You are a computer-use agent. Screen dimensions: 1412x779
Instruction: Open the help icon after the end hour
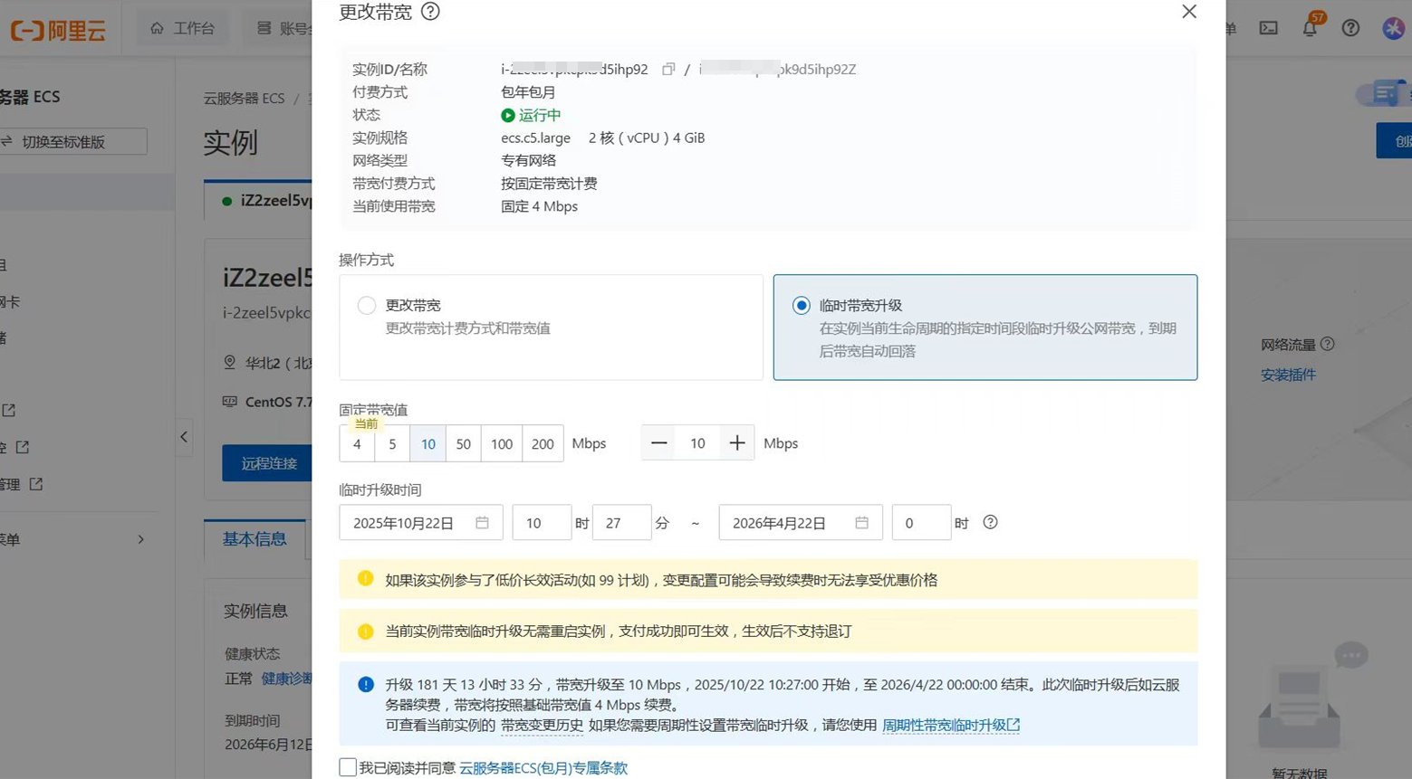click(x=990, y=522)
